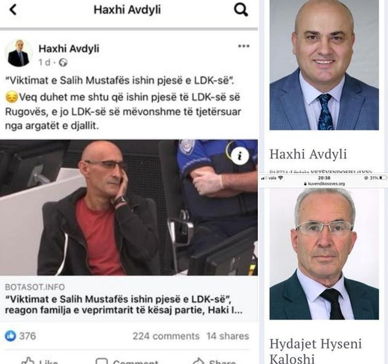Tap the info icon on article image

(x=240, y=156)
